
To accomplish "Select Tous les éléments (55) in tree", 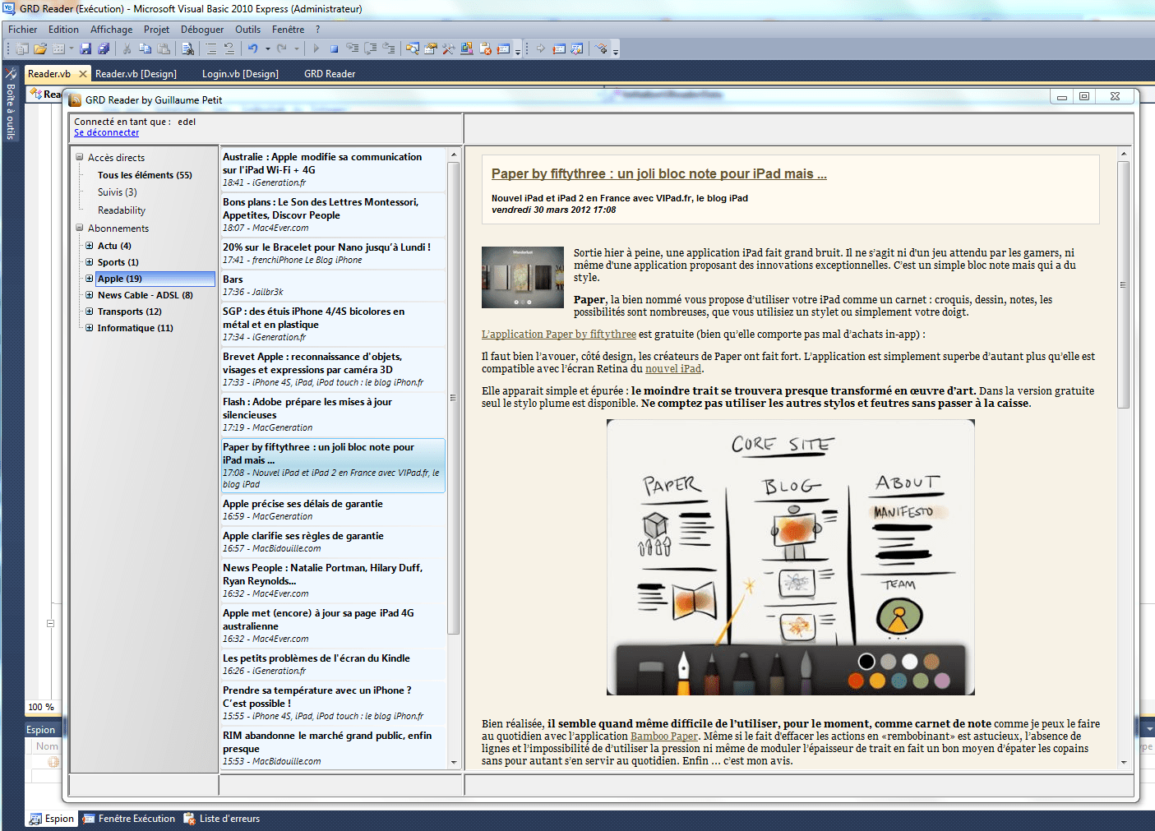I will pos(145,175).
